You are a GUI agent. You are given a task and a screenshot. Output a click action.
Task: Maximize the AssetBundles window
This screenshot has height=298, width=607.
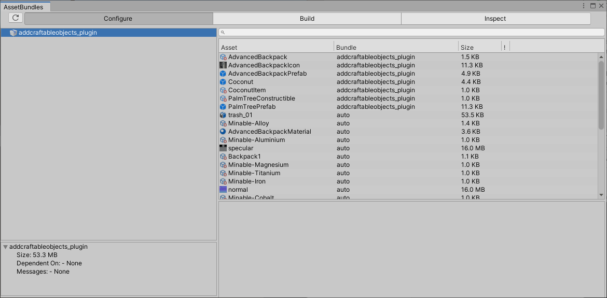coord(592,5)
